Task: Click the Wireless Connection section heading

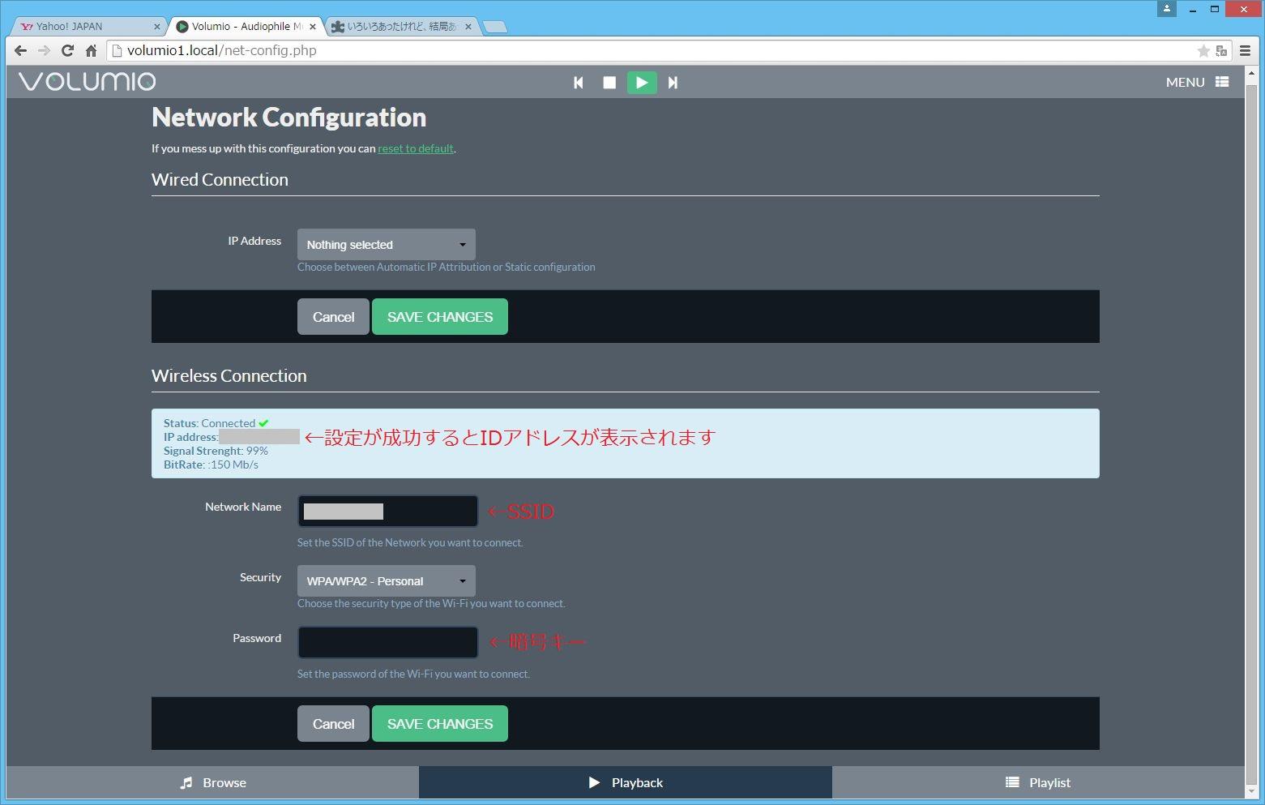Action: [x=229, y=376]
